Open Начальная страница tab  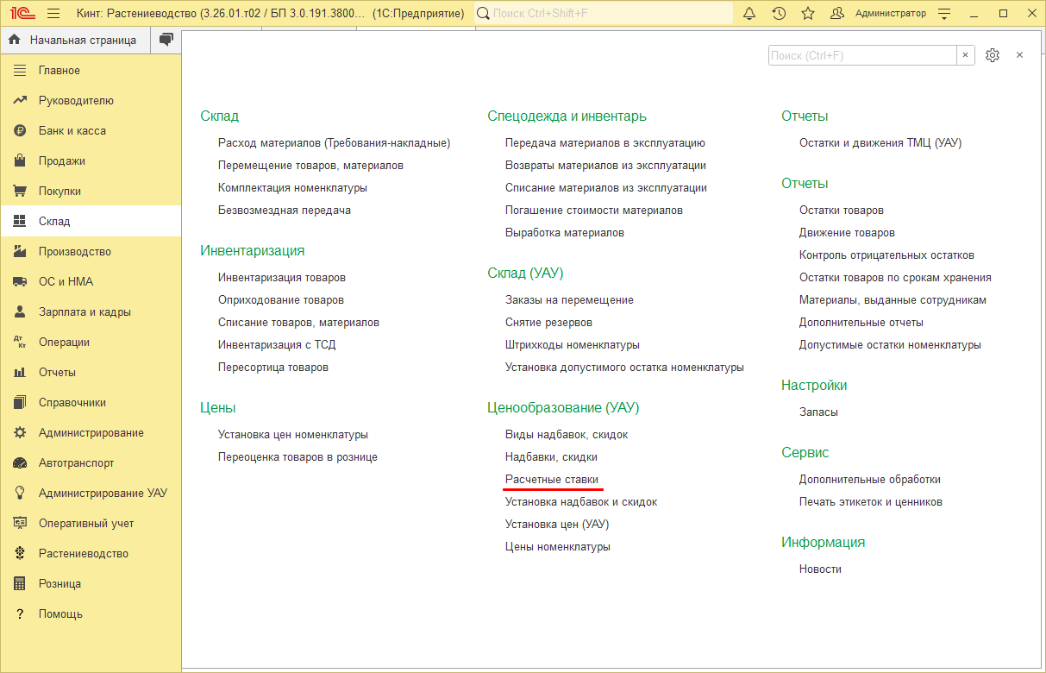(x=75, y=40)
